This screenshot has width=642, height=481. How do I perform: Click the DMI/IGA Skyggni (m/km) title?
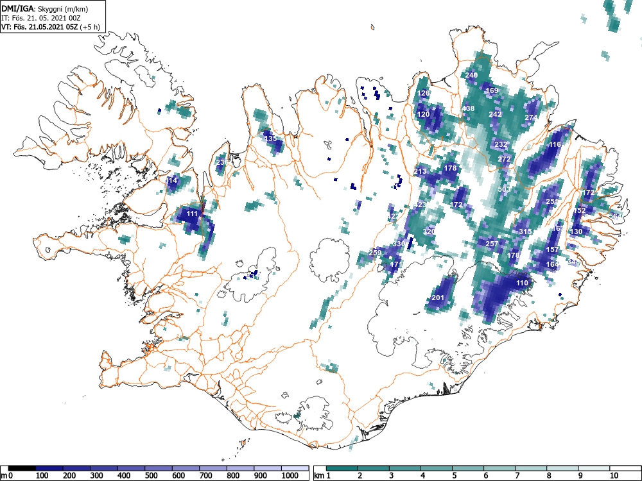click(45, 9)
